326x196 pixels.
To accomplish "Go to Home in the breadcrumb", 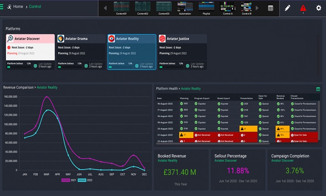I will pyautogui.click(x=18, y=7).
